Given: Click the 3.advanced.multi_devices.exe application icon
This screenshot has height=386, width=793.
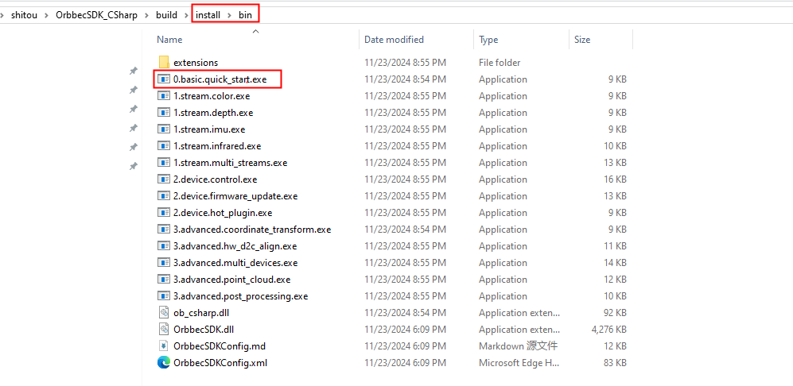Looking at the screenshot, I should click(163, 262).
